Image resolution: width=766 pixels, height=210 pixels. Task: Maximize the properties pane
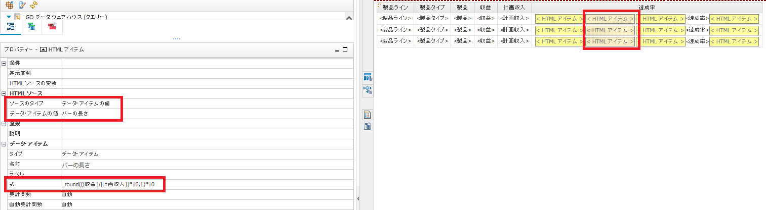pyautogui.click(x=345, y=49)
